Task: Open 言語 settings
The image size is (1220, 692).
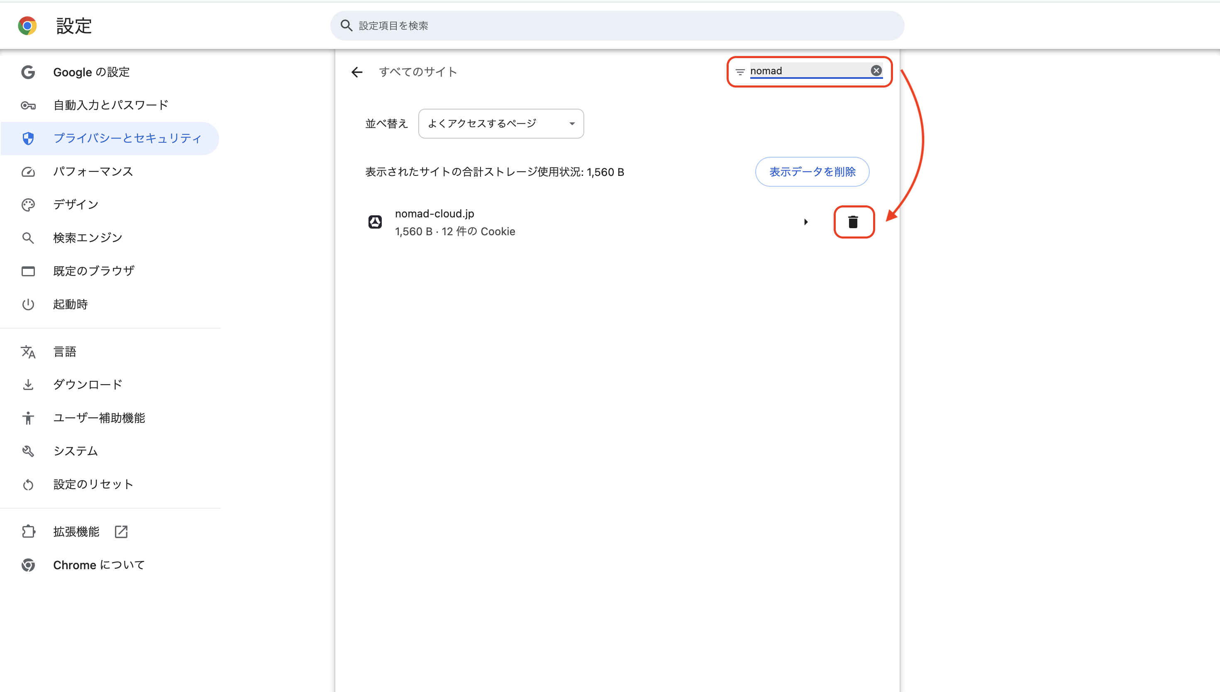Action: pos(65,352)
